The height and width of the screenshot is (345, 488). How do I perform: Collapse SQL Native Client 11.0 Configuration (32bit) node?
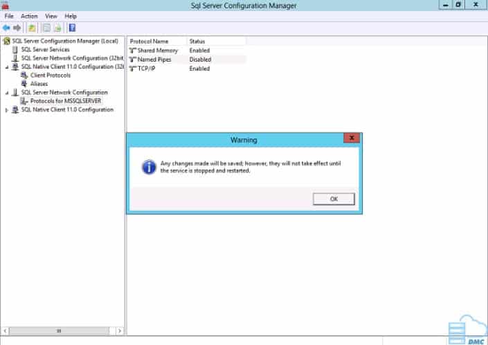point(7,67)
